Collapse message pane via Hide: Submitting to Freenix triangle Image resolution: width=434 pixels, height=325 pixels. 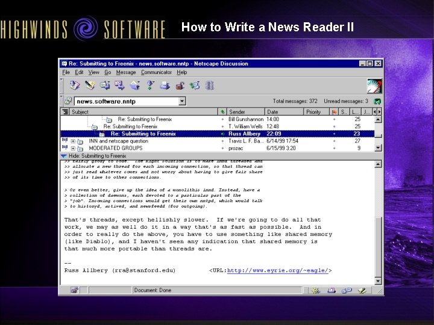[64, 156]
